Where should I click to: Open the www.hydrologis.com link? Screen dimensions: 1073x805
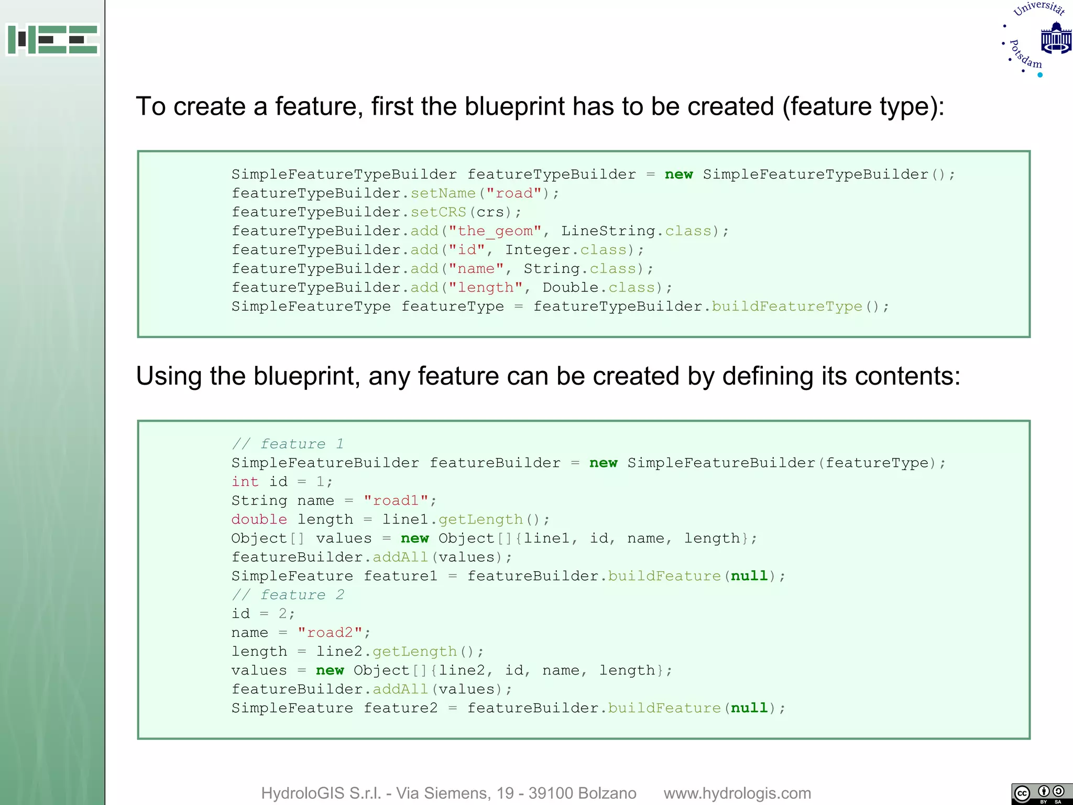(x=737, y=793)
